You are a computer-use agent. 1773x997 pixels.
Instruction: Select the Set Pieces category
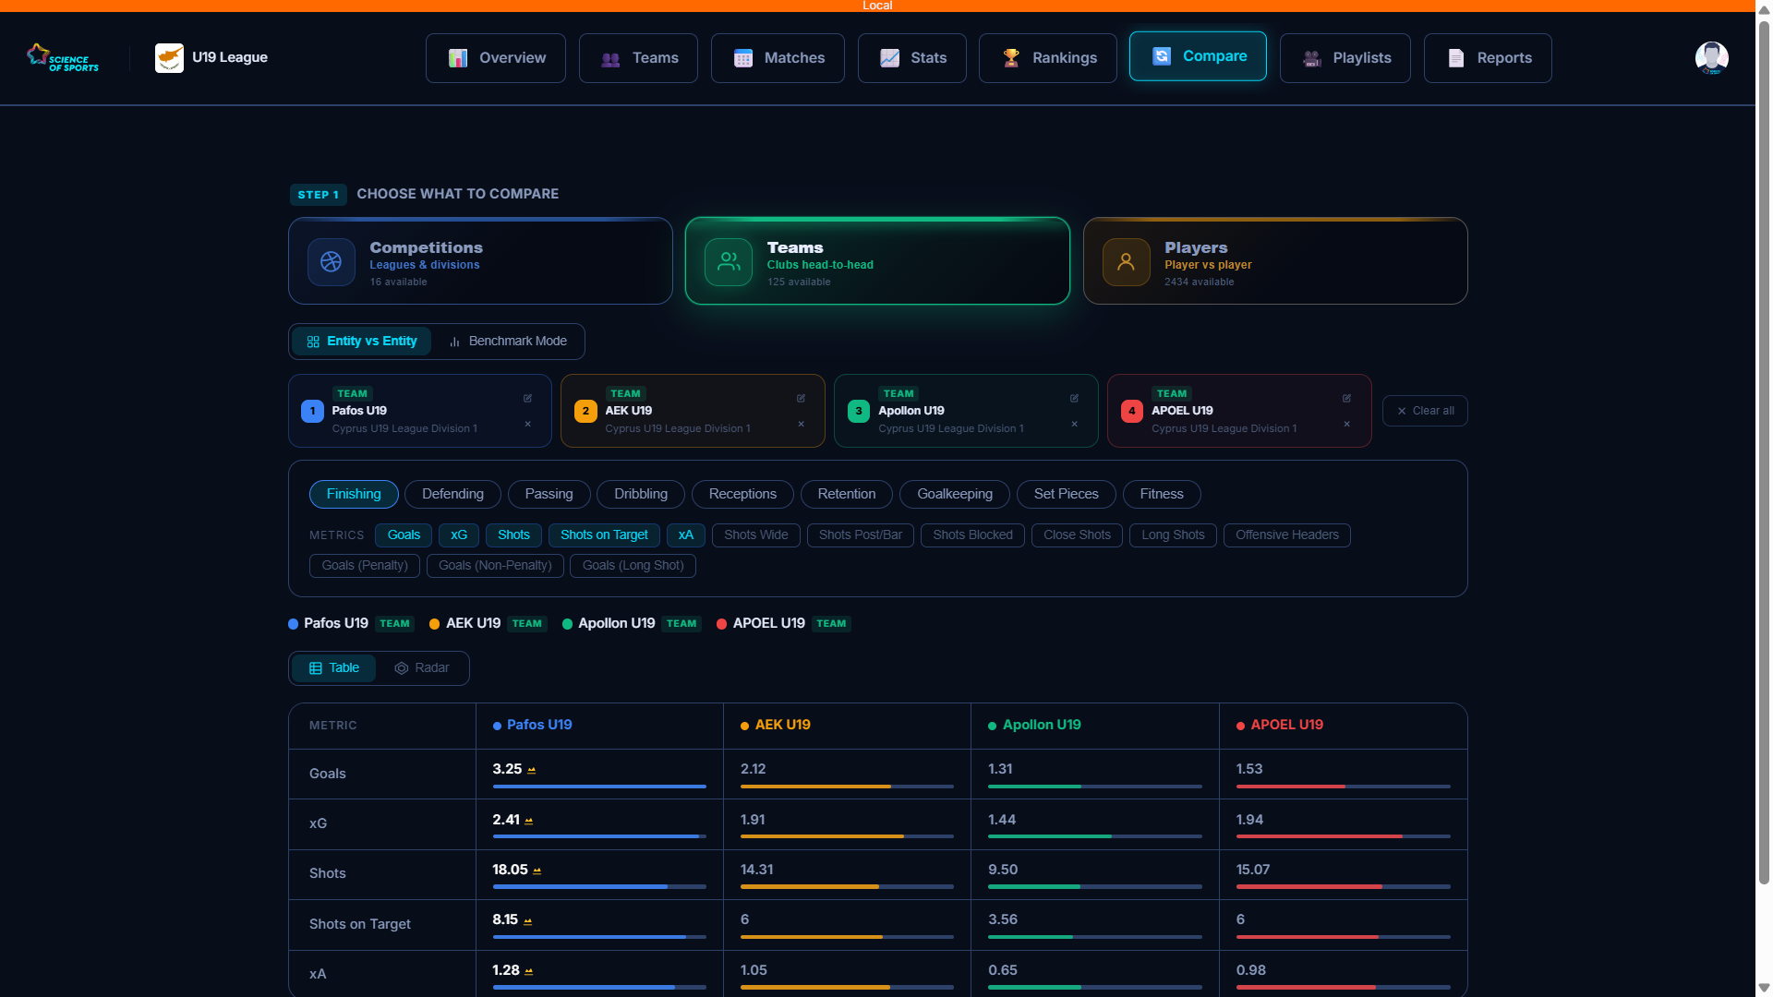[1067, 495]
